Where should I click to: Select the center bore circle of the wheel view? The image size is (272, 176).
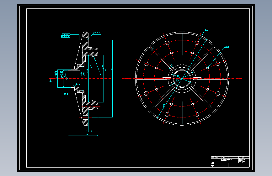click(182, 79)
